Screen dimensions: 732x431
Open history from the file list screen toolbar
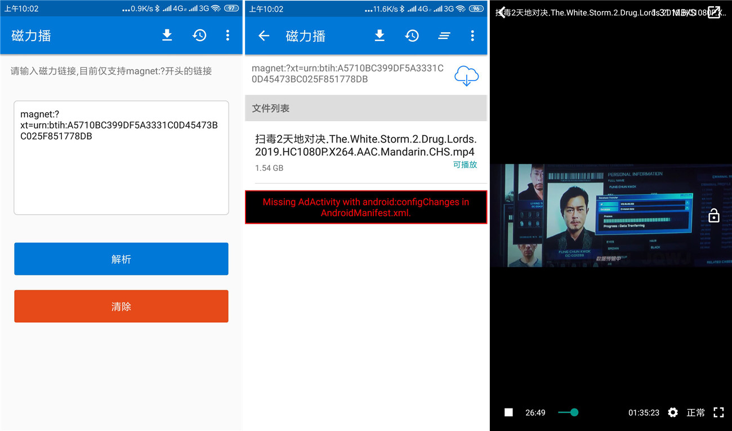[412, 36]
